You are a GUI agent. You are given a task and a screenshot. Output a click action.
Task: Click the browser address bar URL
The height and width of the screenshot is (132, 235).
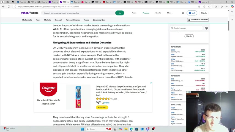click(x=48, y=7)
